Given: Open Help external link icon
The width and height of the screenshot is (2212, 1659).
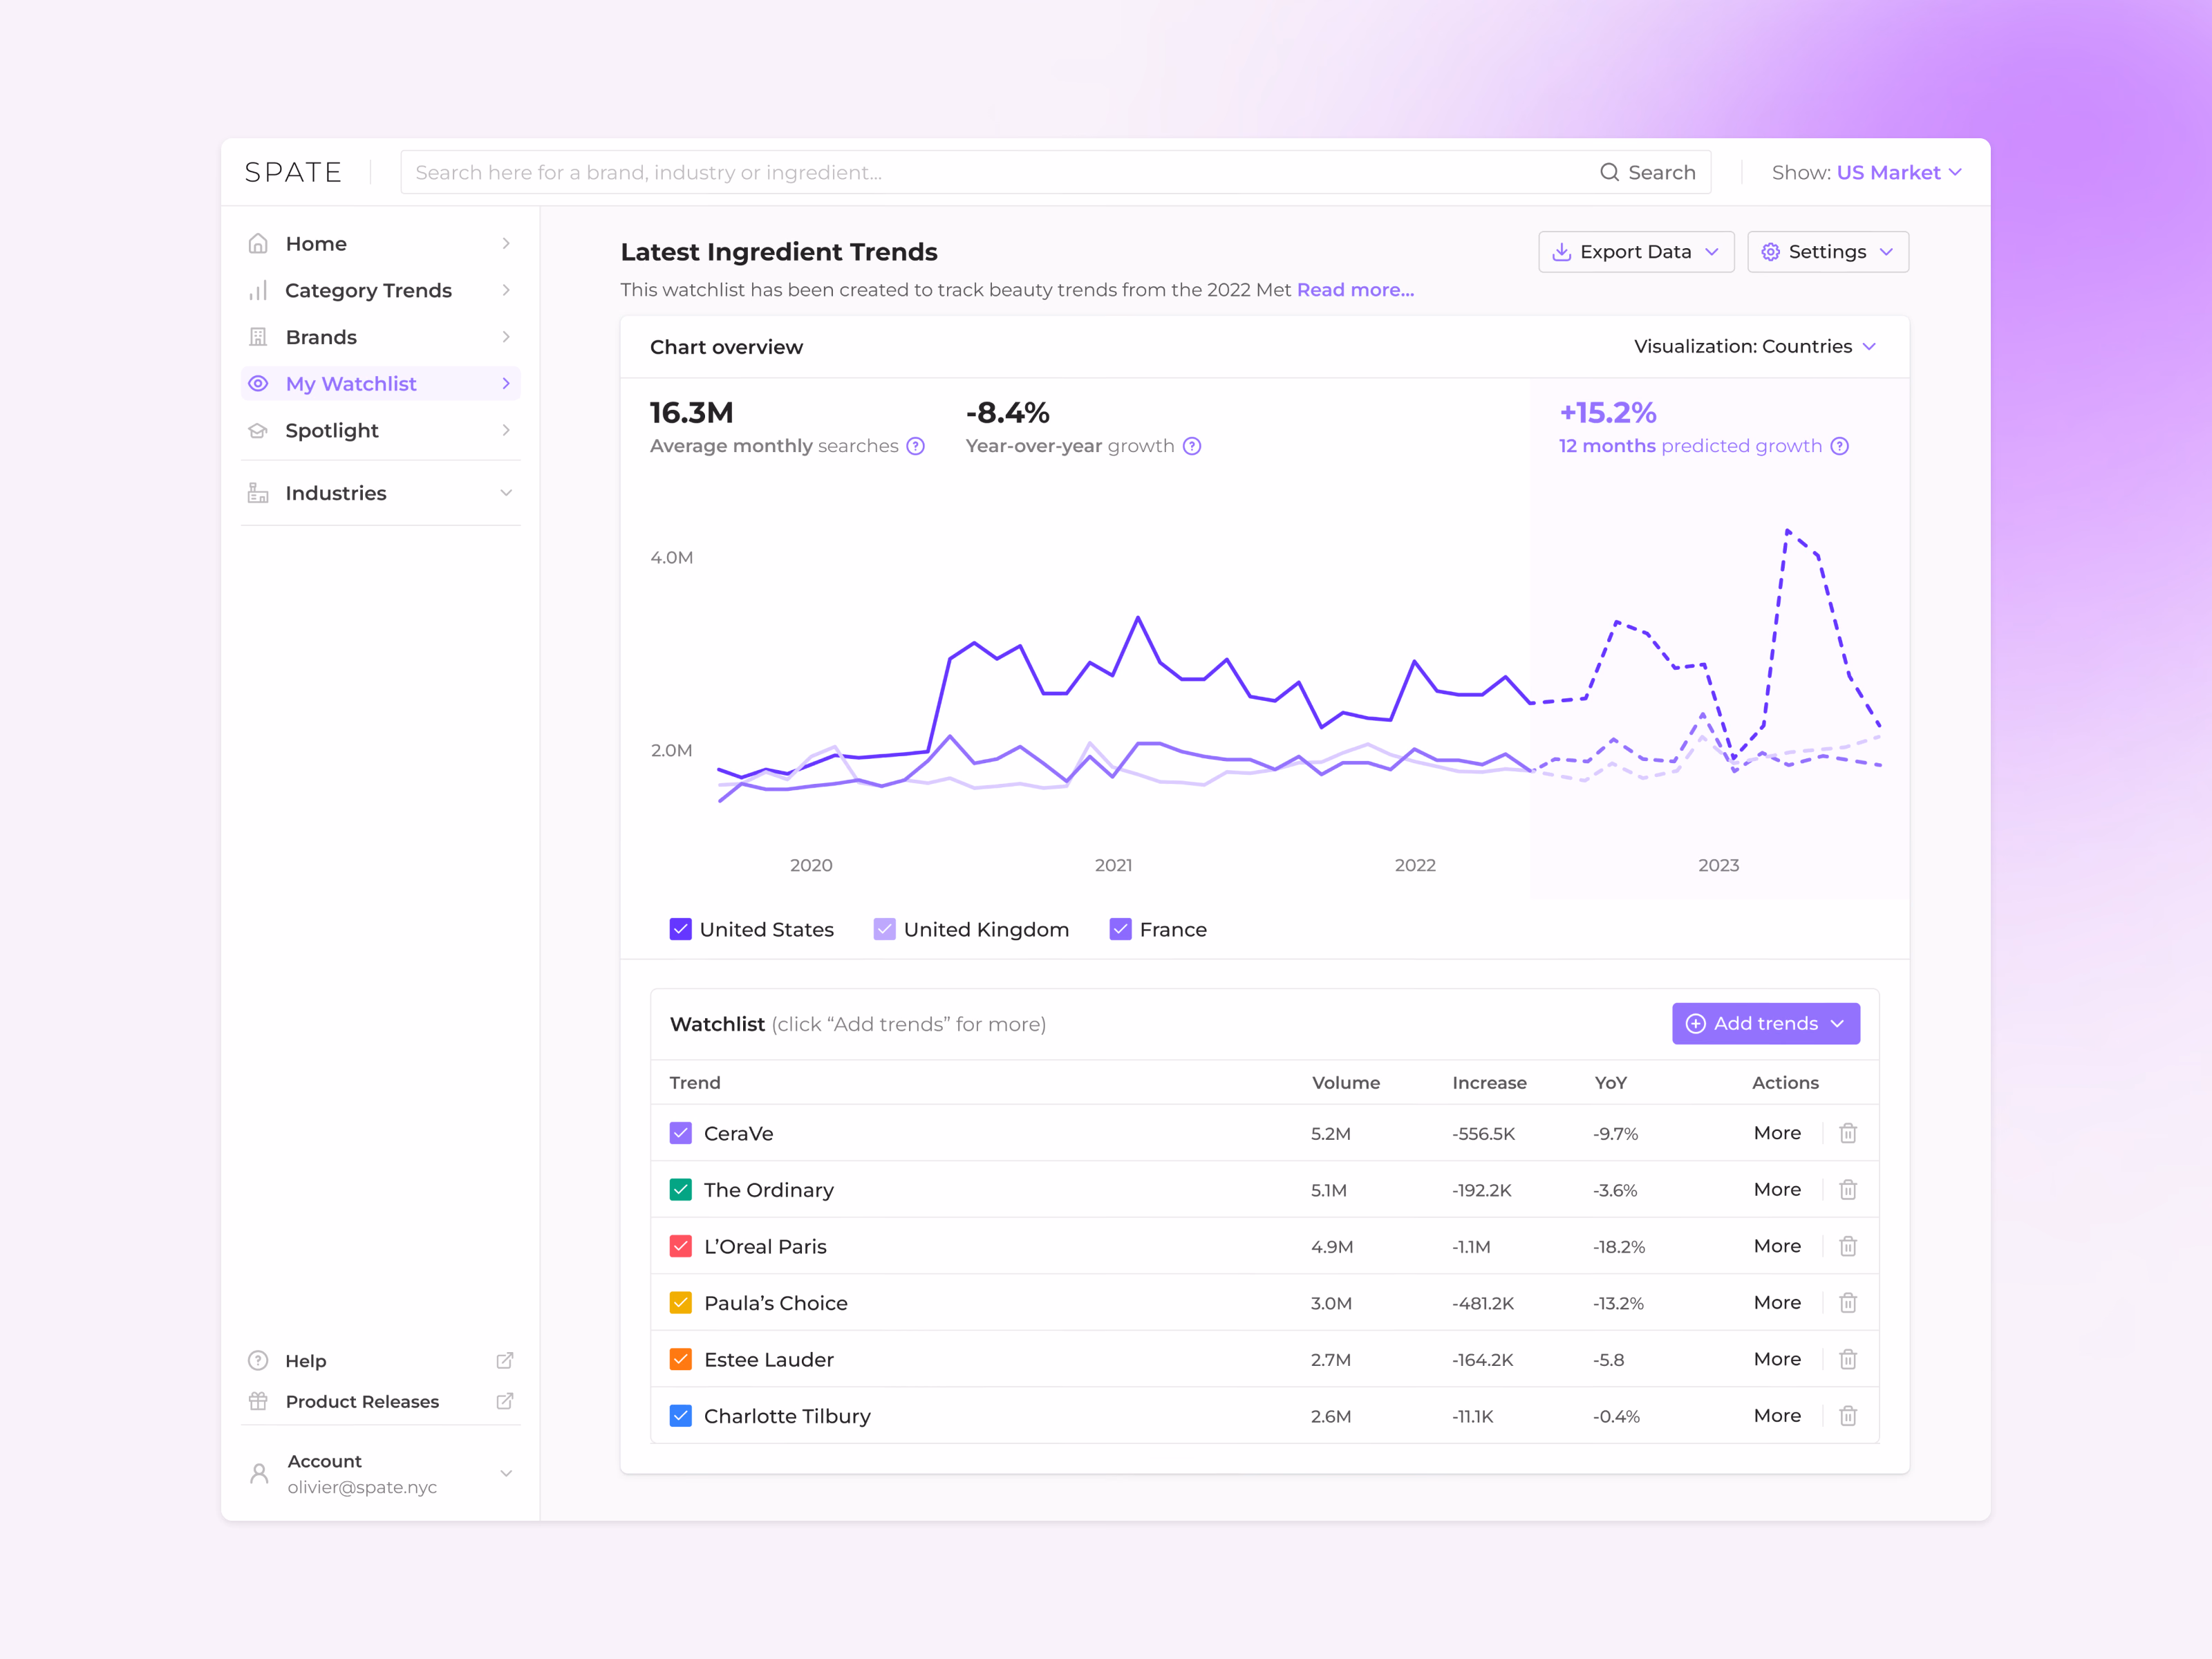Looking at the screenshot, I should 505,1360.
